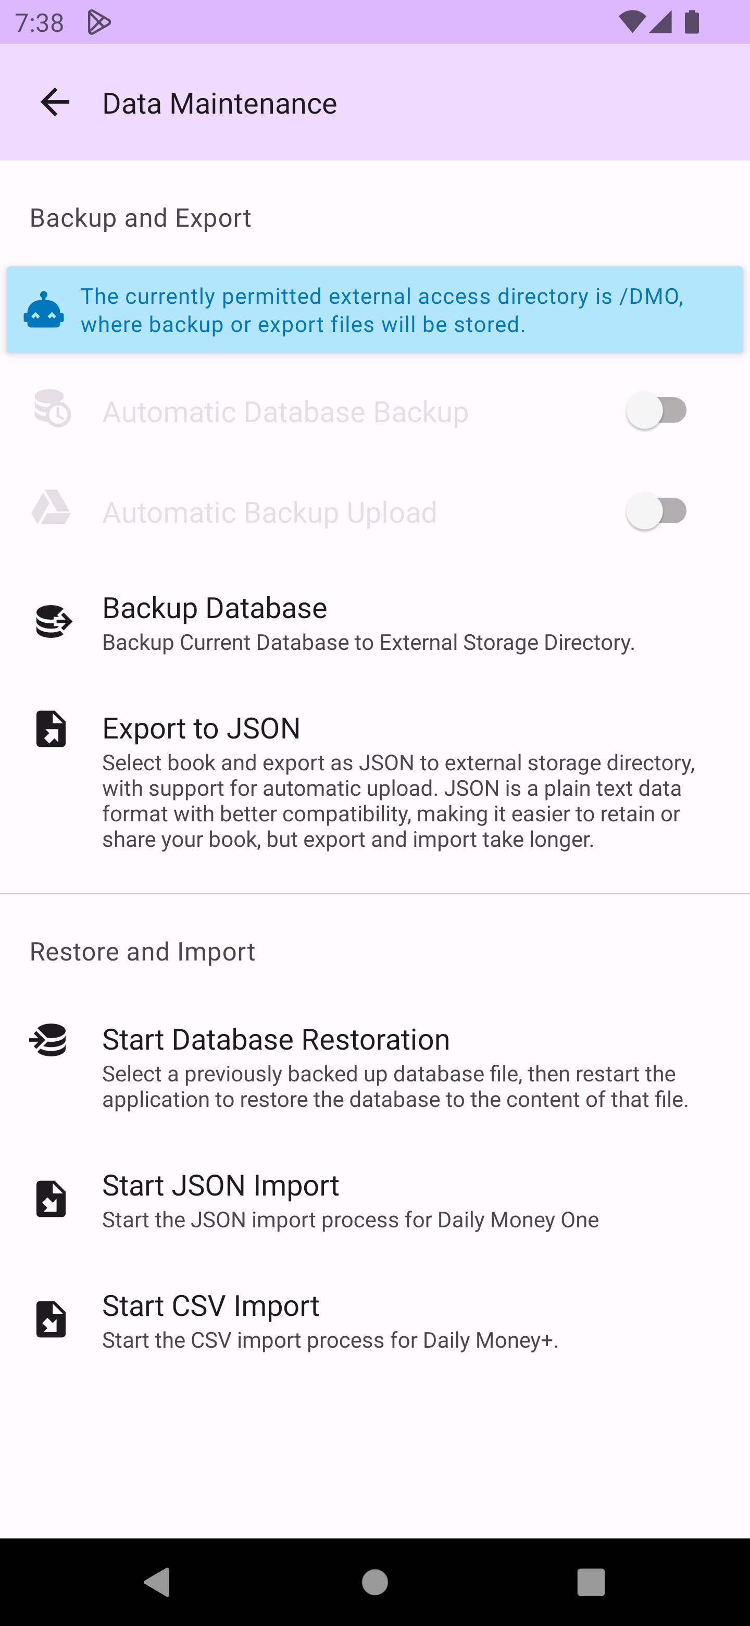Tap the Google Drive upload icon

click(51, 508)
